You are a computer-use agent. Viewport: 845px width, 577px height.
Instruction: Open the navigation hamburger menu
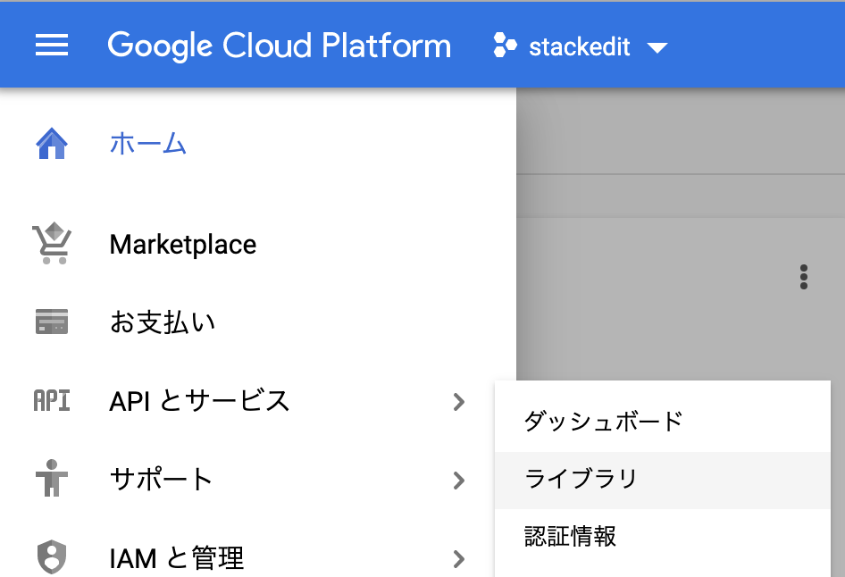pos(51,46)
